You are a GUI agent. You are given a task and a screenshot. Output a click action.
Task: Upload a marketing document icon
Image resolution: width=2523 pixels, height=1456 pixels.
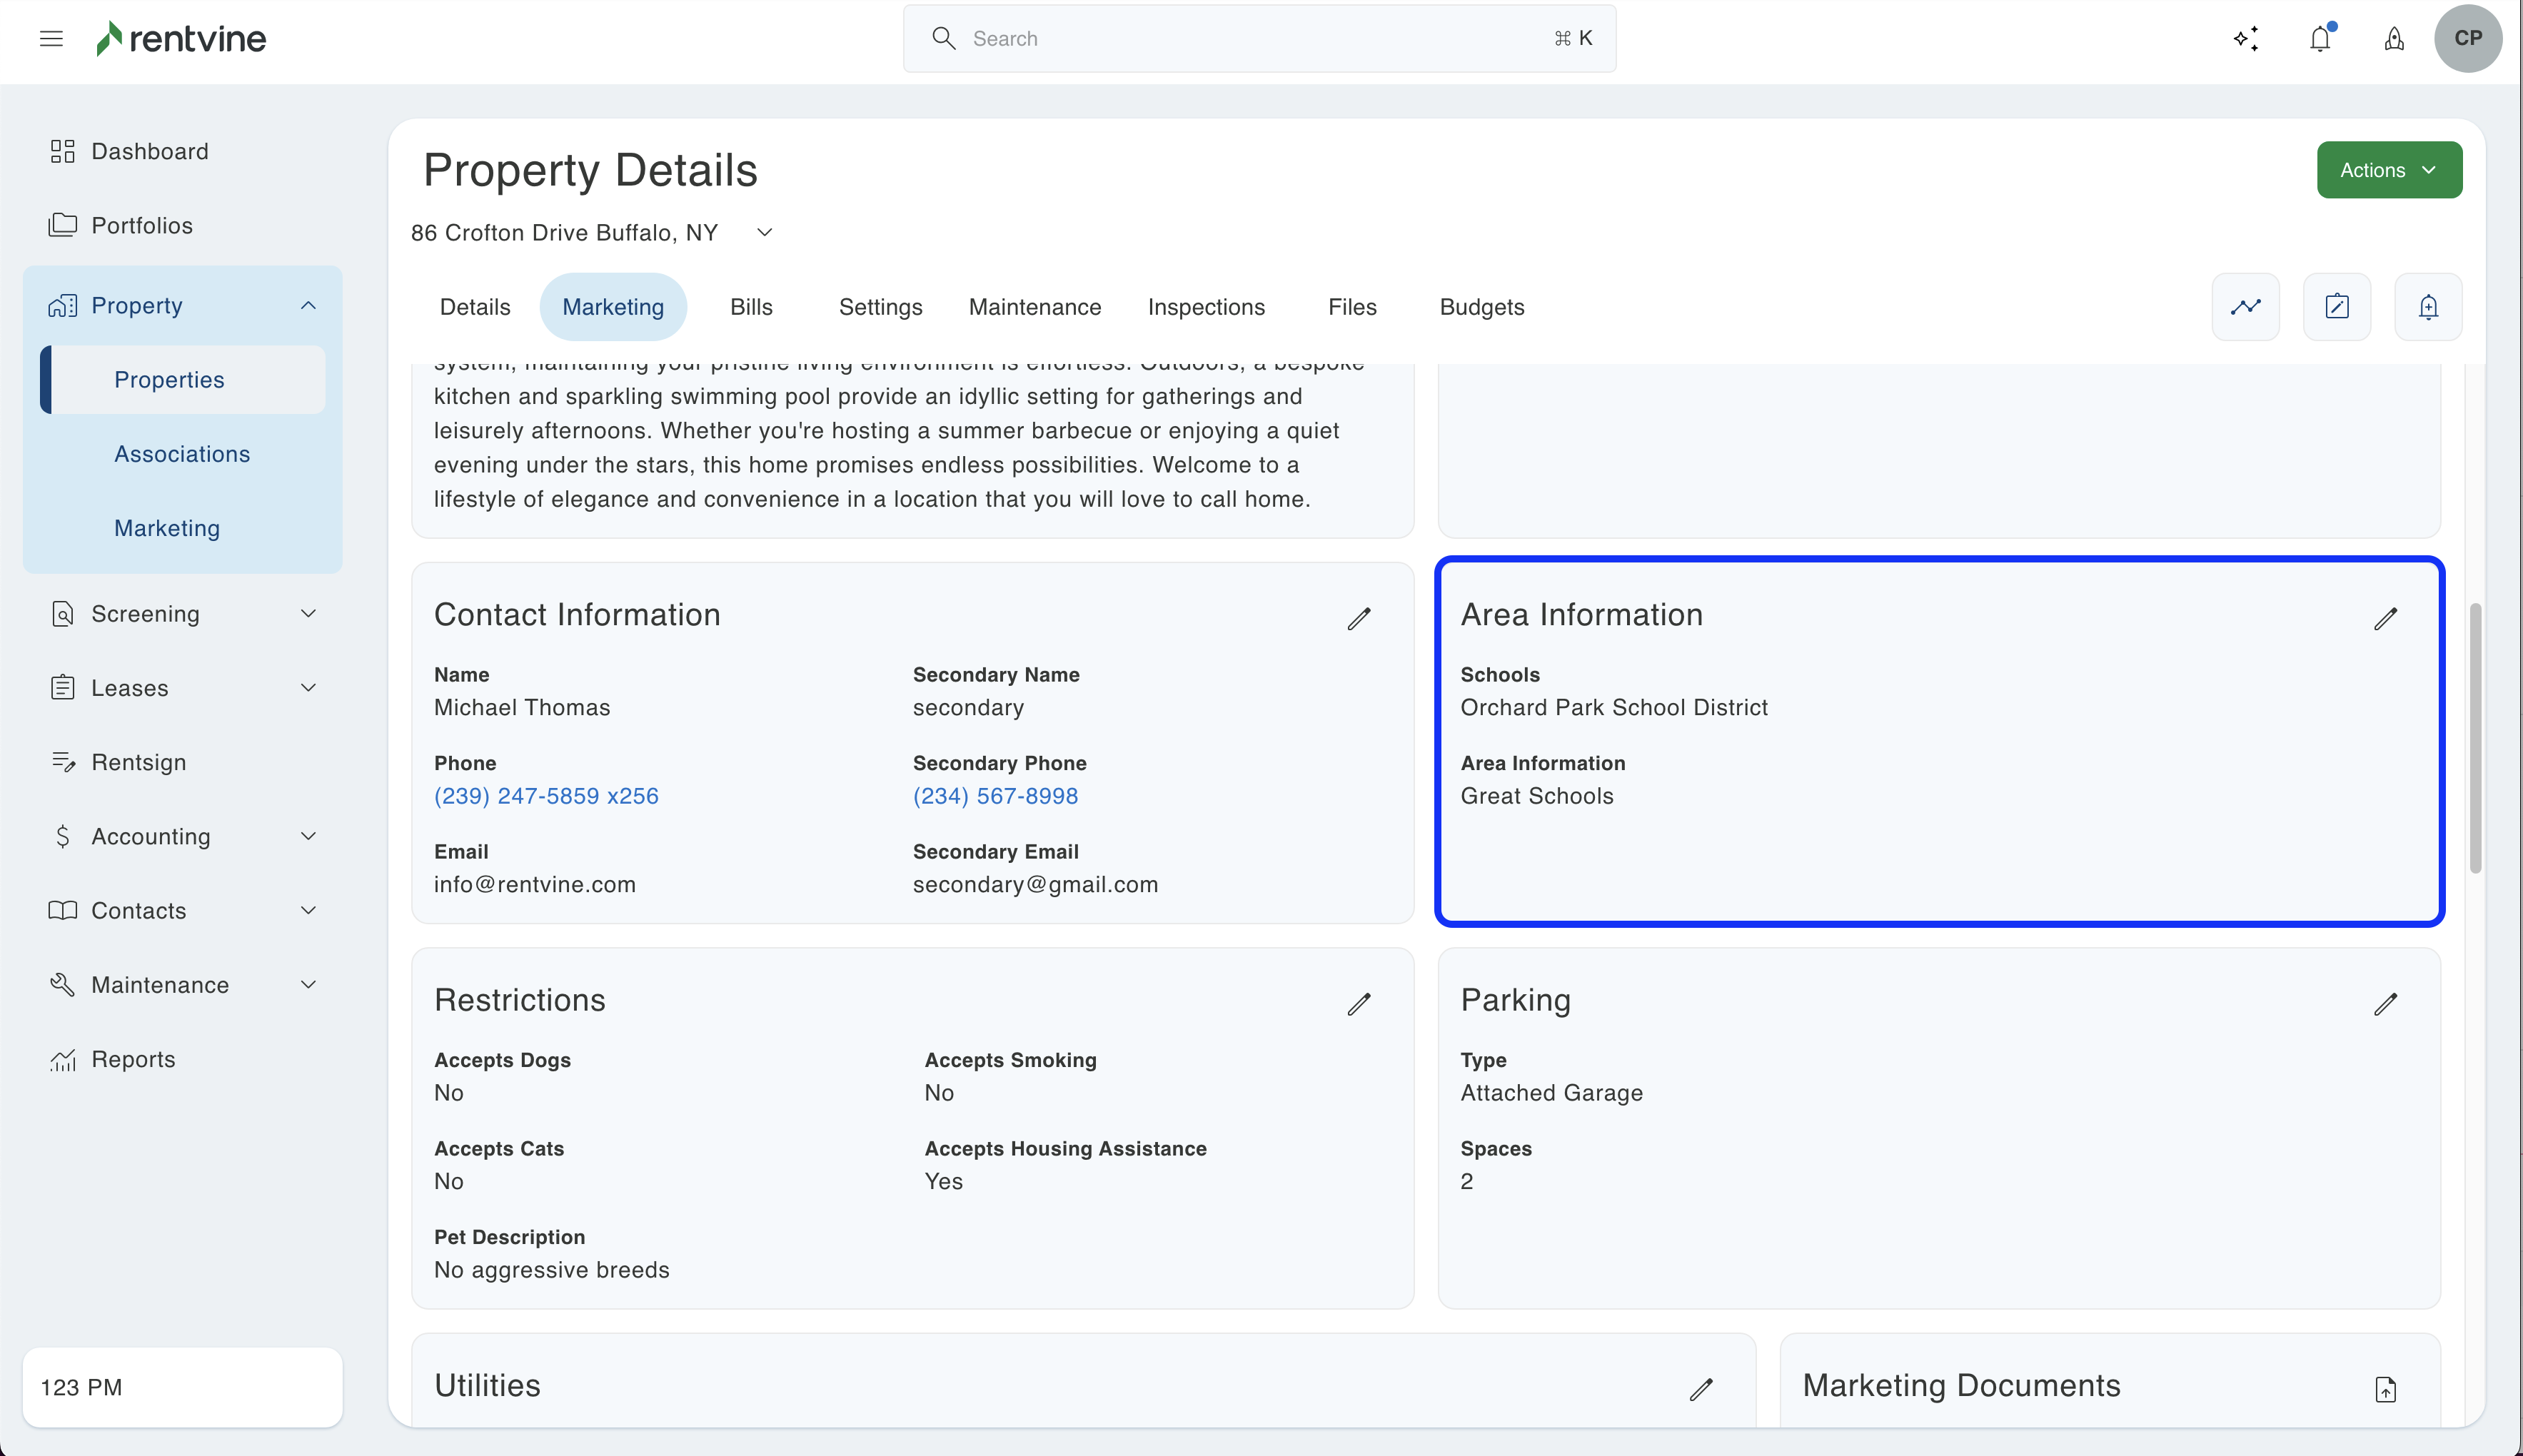[2385, 1389]
